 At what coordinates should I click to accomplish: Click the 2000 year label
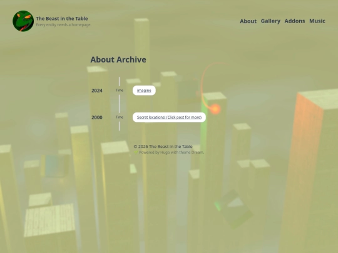97,117
